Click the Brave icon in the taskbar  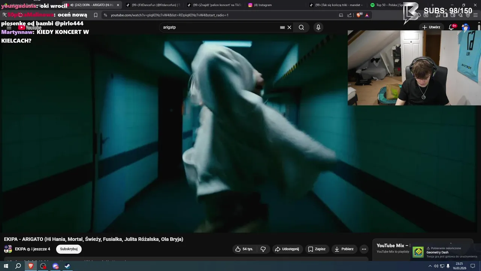point(31,266)
